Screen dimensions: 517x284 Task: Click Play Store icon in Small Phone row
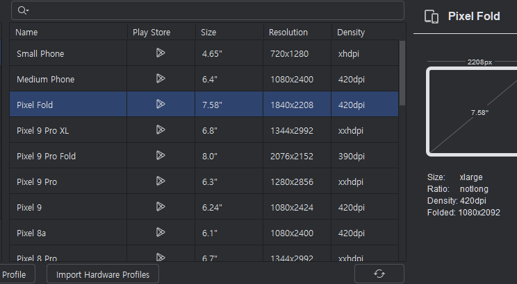point(161,53)
